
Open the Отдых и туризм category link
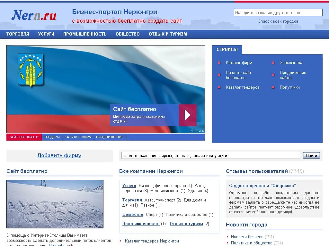186,224
